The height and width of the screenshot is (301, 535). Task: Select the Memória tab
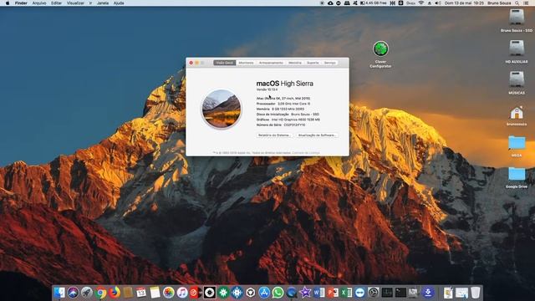pos(295,63)
